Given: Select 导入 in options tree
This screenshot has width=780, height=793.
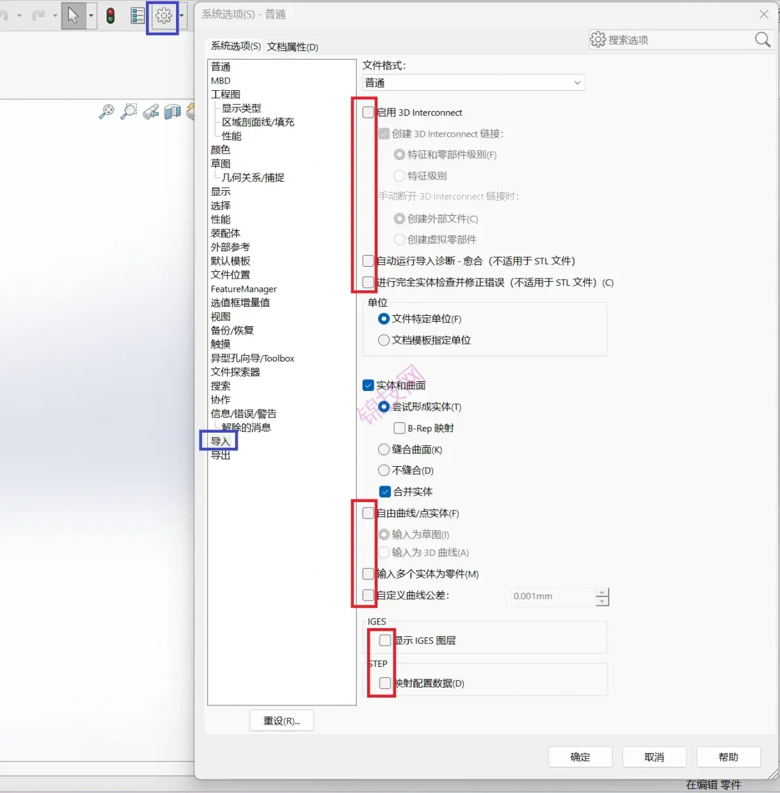Looking at the screenshot, I should (x=221, y=441).
